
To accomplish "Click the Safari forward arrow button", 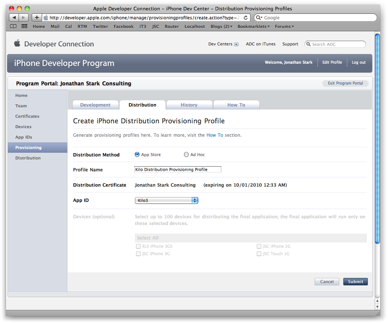I will [23, 18].
